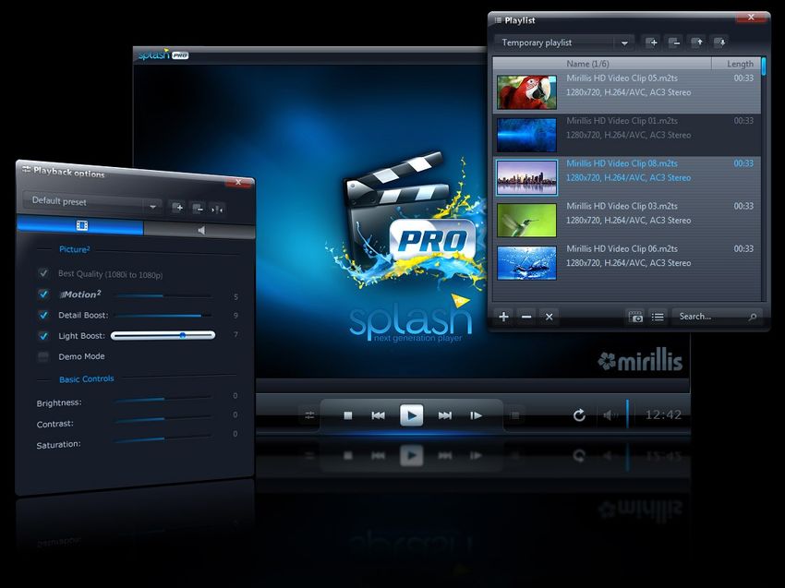
Task: Click the up-arrow playlist icon in the Playlist toolbar
Action: (x=697, y=42)
